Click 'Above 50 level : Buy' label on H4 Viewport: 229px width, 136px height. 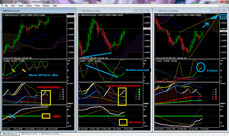pyautogui.click(x=43, y=75)
